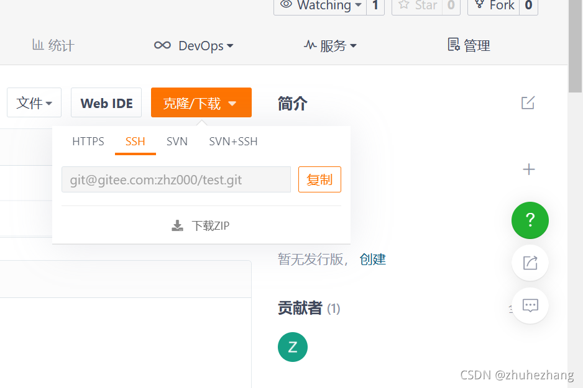Copy the clone URL with 复制
The width and height of the screenshot is (583, 388).
[x=319, y=179]
